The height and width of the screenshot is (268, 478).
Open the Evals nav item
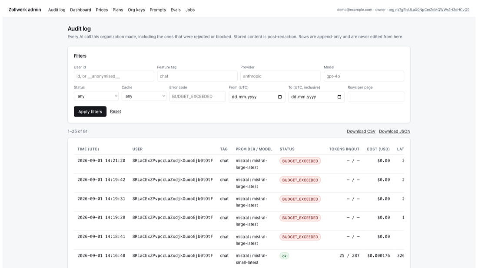pyautogui.click(x=176, y=10)
